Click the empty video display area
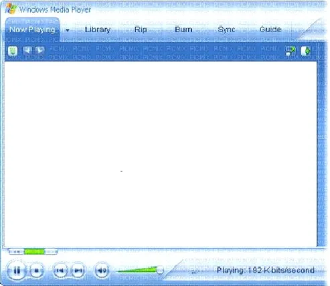 tap(160, 154)
